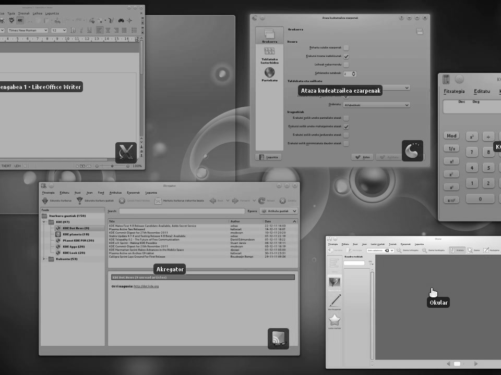
Task: Open thumbnail filter options dropdown in Okular
Action: tap(371, 263)
